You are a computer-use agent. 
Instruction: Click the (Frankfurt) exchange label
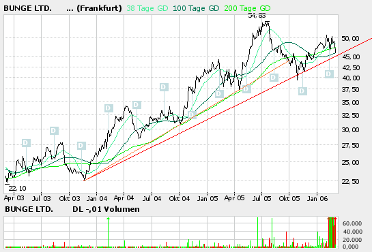pos(100,9)
